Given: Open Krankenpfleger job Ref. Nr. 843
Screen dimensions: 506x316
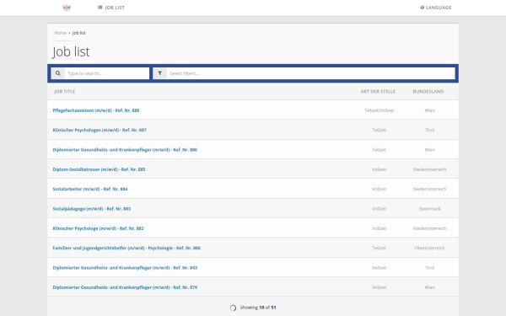Looking at the screenshot, I should (x=125, y=268).
